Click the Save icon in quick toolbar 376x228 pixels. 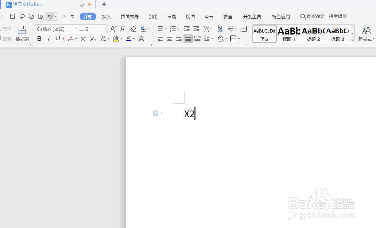point(13,16)
